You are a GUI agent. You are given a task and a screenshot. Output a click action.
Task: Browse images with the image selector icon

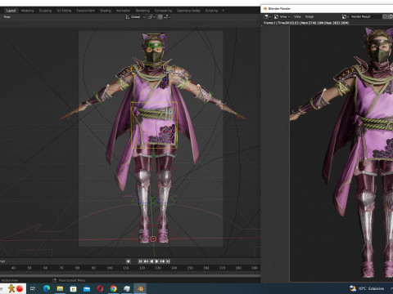click(346, 17)
